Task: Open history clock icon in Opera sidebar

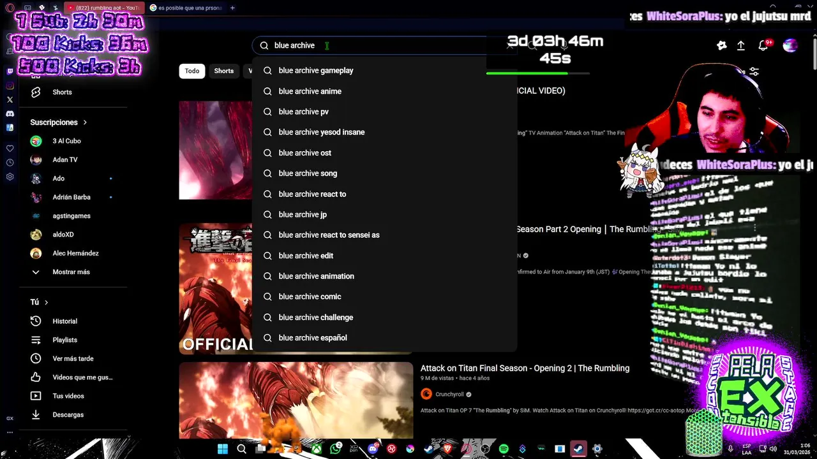Action: (x=10, y=163)
